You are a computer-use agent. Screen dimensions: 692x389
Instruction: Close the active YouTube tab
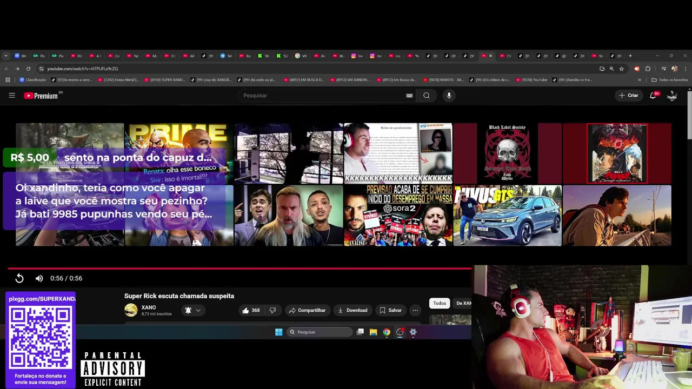[490, 56]
